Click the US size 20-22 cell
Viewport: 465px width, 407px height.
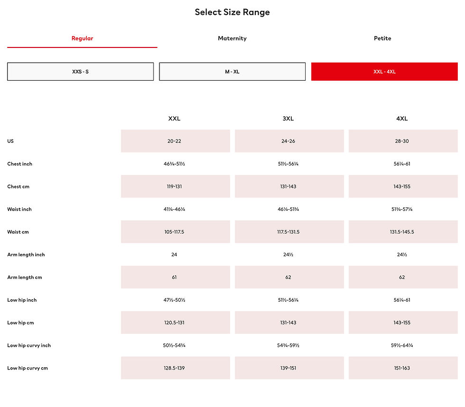(175, 141)
